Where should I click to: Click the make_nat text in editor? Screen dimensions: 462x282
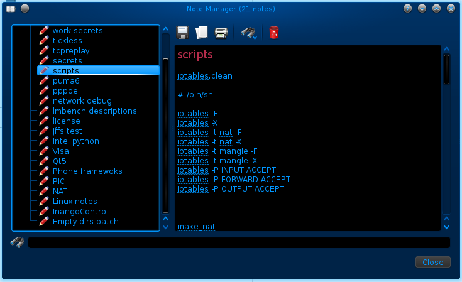[x=196, y=227]
